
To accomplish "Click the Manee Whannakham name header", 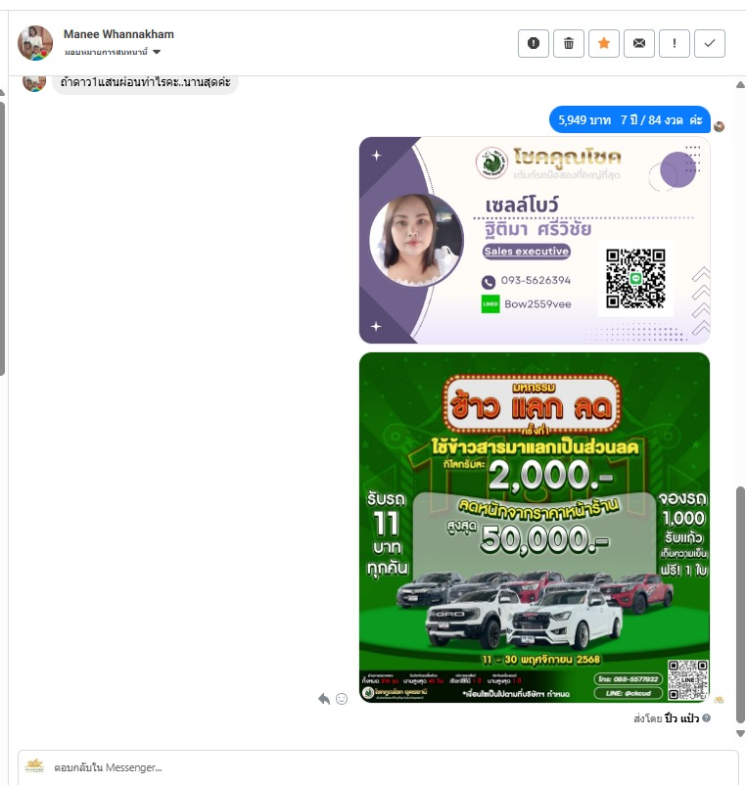I will tap(118, 34).
